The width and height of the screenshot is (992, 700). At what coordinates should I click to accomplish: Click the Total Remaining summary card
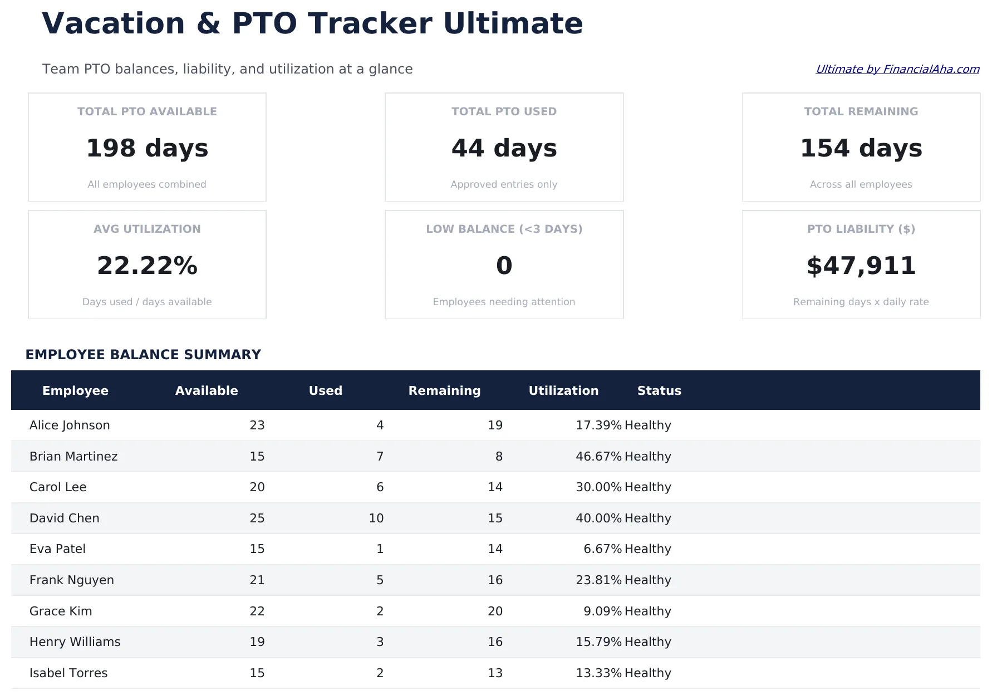point(861,147)
